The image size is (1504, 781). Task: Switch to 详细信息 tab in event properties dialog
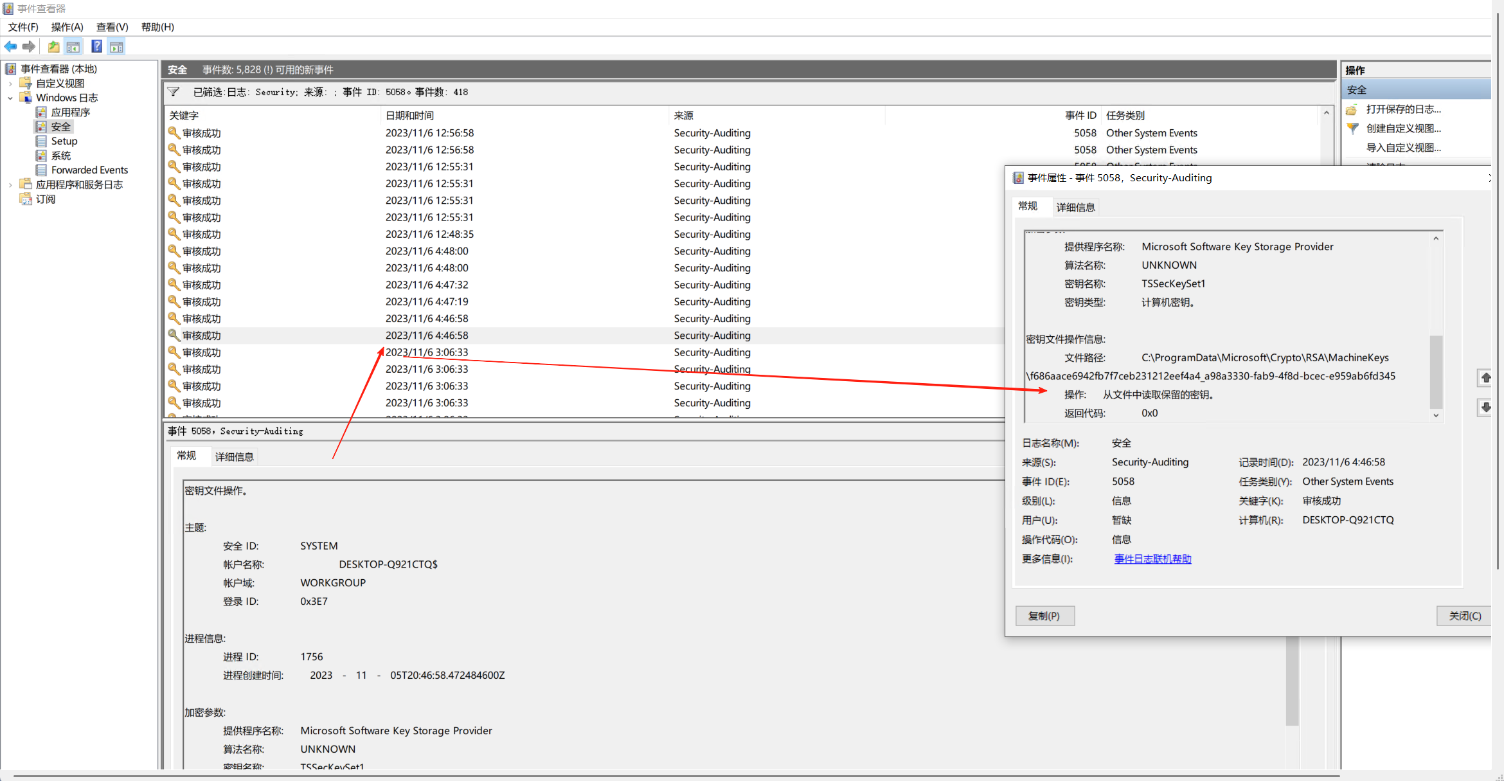(x=1075, y=207)
